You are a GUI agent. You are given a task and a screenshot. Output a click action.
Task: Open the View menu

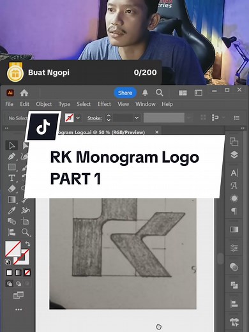coord(123,104)
